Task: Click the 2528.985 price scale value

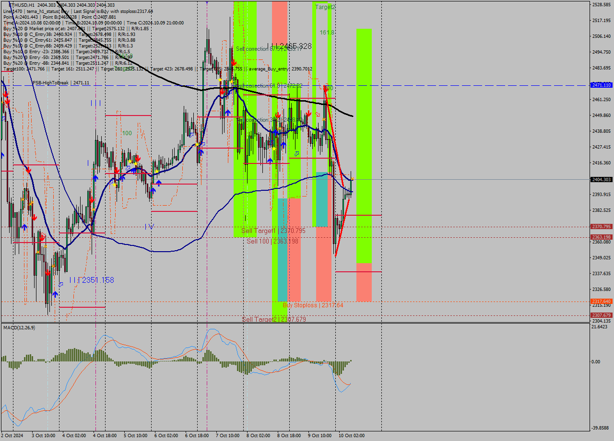Action: pyautogui.click(x=602, y=4)
